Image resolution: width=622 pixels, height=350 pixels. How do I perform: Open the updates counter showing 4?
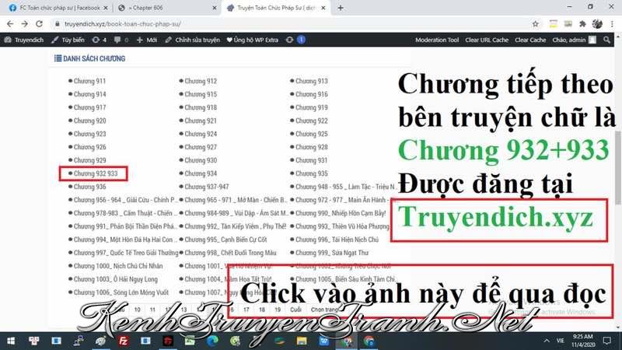[x=100, y=40]
